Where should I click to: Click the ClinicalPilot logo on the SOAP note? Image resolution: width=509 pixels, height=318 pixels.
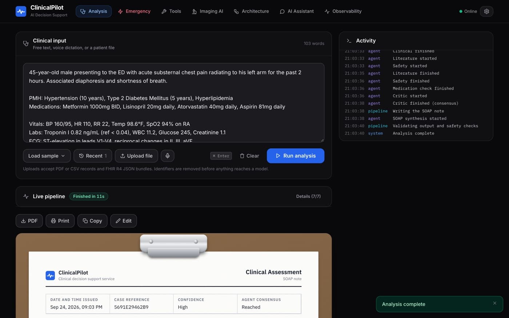[x=50, y=275]
